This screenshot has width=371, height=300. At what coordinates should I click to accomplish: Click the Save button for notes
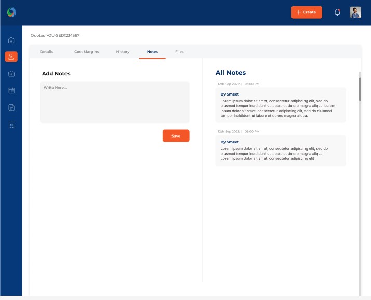[x=176, y=135]
